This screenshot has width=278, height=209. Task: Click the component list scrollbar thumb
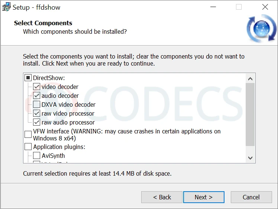[250, 114]
